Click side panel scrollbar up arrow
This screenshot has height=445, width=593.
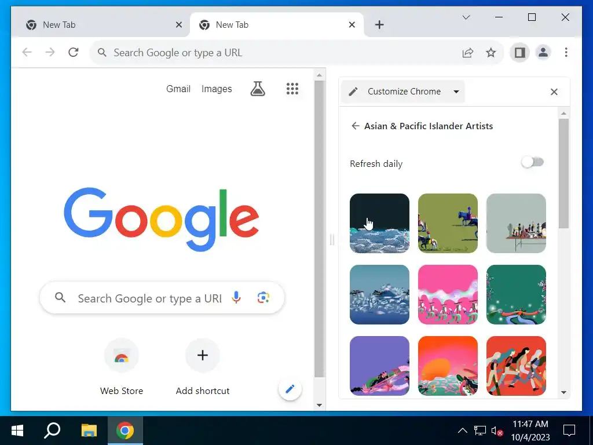click(x=564, y=113)
